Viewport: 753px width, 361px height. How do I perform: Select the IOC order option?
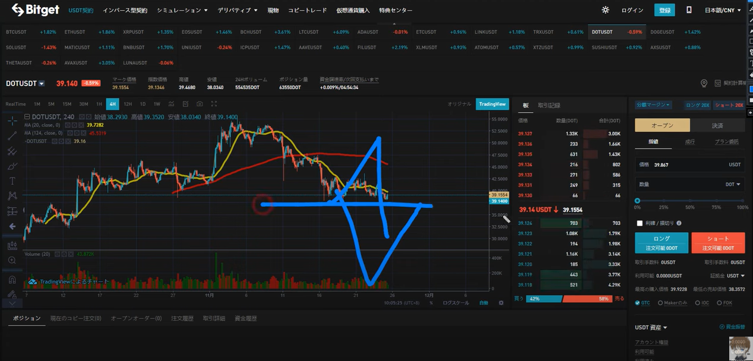[x=697, y=303]
